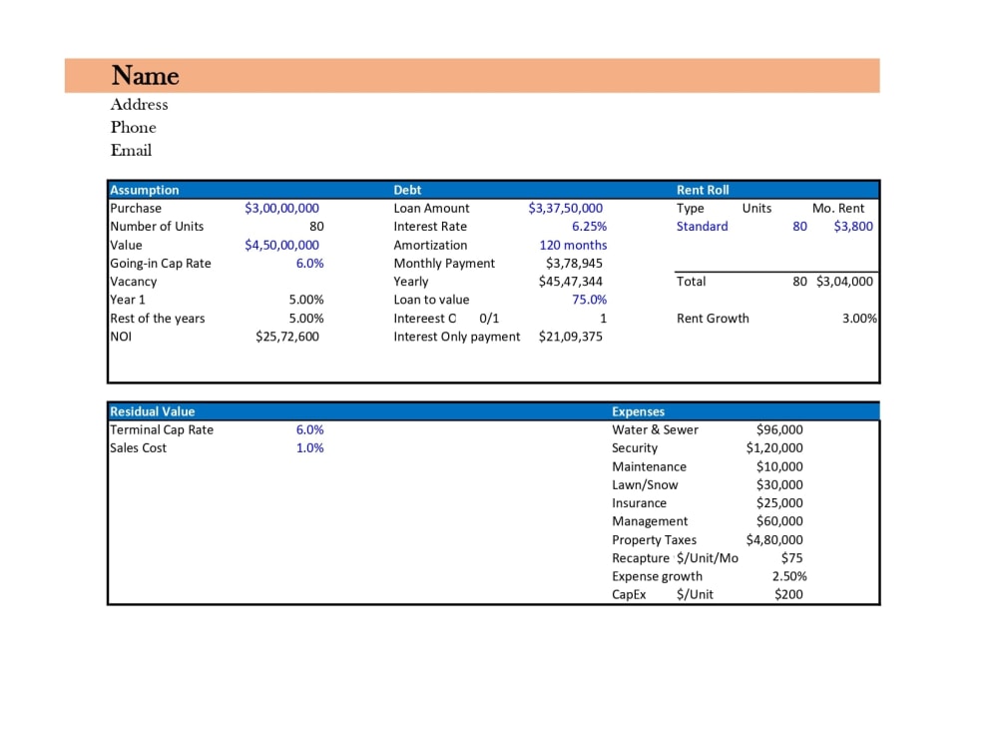This screenshot has height=749, width=998.
Task: Select the Loan Amount $3,37,50,000
Action: coord(565,209)
